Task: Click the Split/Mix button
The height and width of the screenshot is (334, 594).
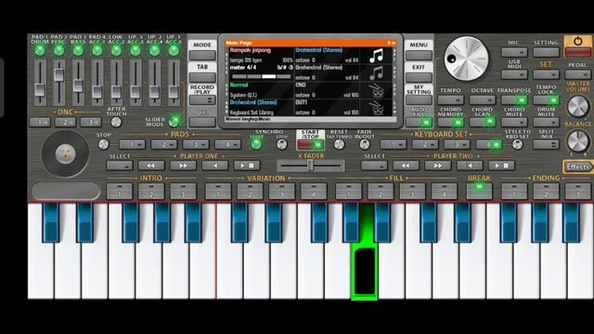Action: pos(546,145)
